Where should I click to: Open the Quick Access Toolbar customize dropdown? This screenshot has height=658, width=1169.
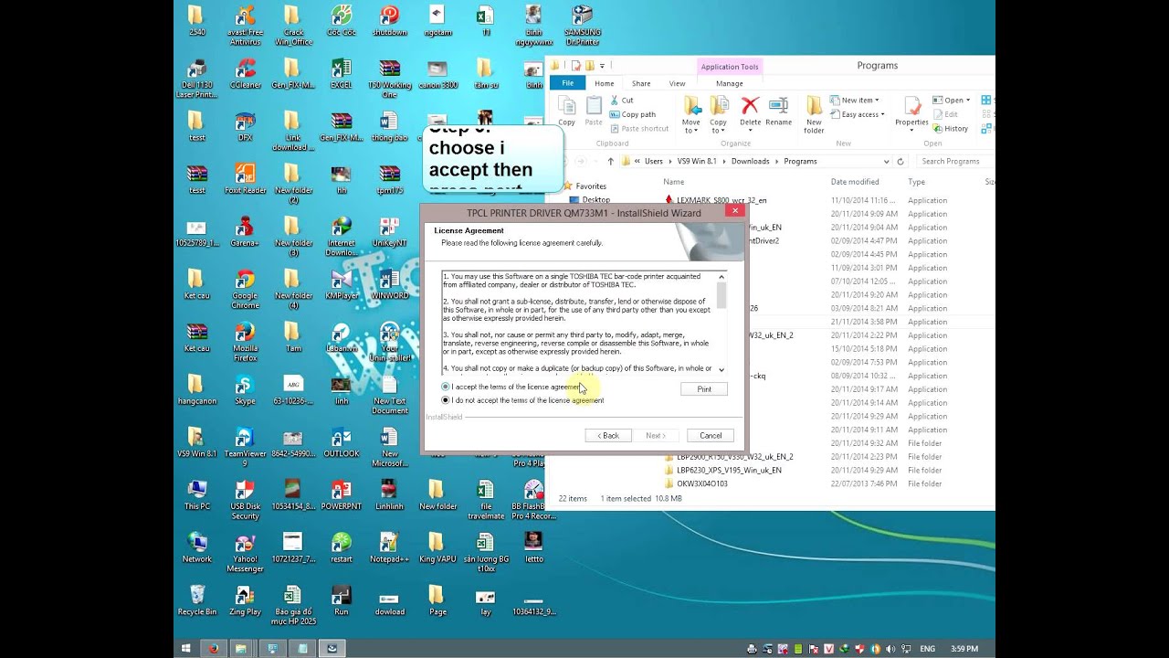tap(602, 66)
